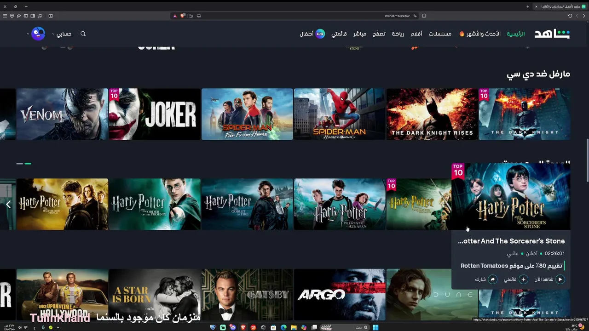Screen dimensions: 589x331
Task: Open the browser hamburger menu
Action: tap(5, 16)
